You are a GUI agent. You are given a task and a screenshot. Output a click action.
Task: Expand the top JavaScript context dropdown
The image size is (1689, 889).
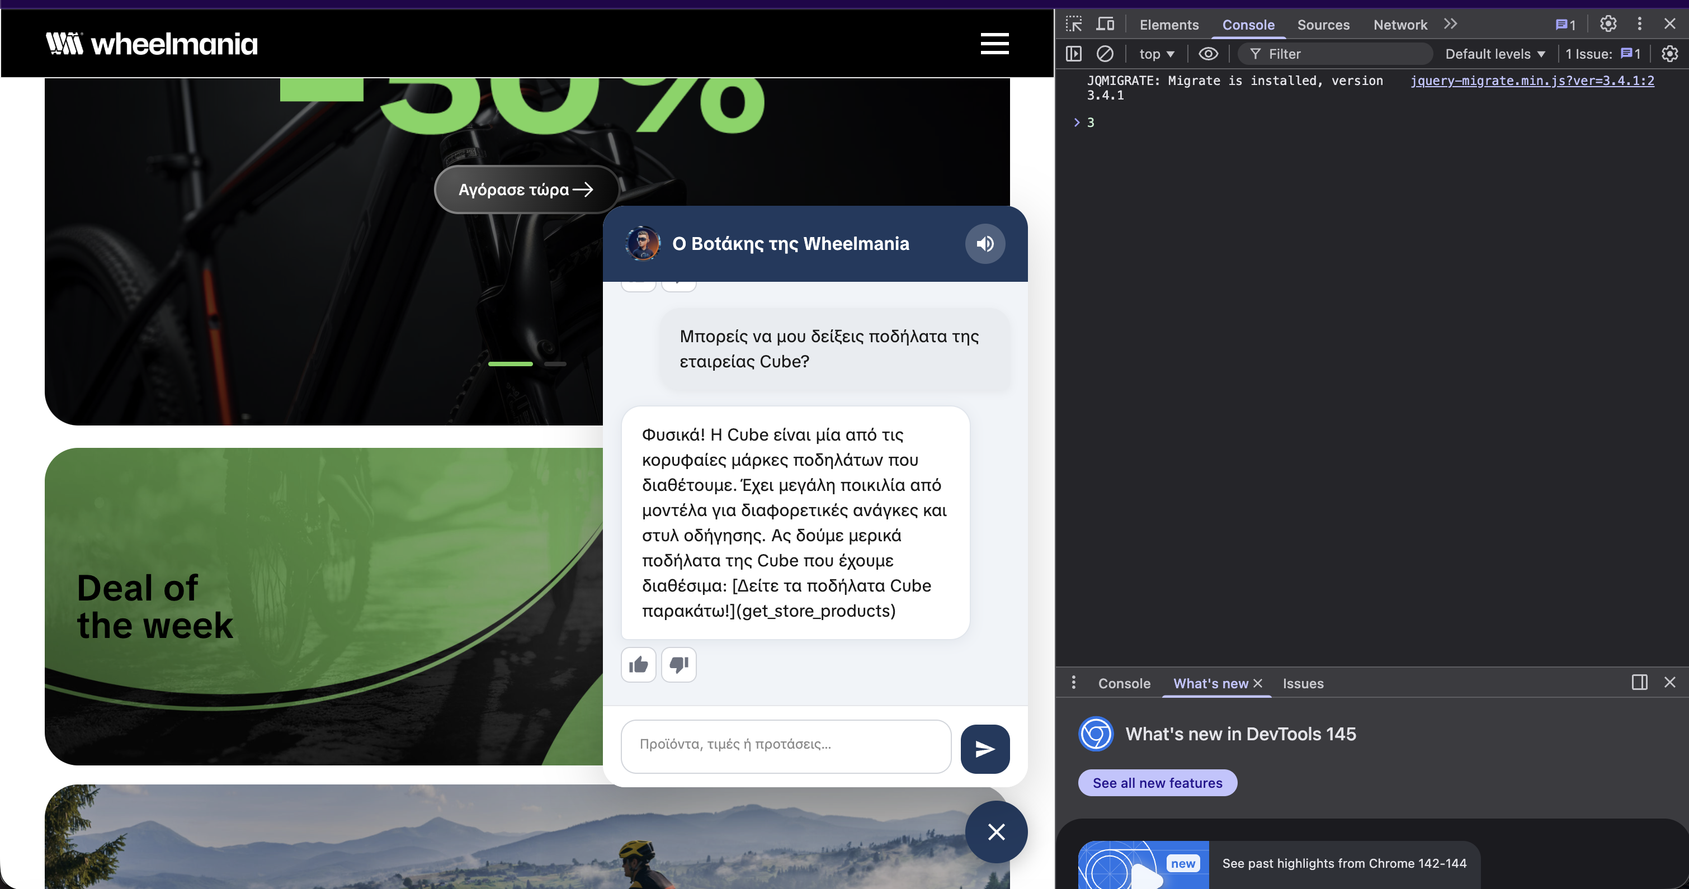[x=1157, y=54]
